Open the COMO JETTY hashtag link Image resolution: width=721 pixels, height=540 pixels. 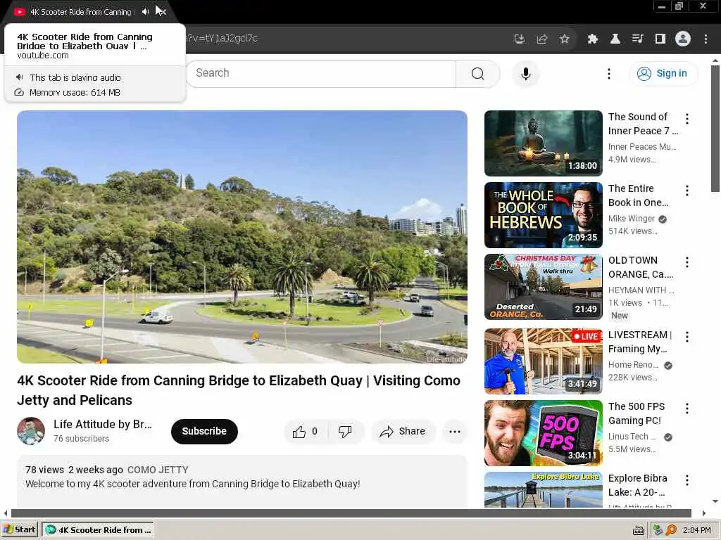158,470
